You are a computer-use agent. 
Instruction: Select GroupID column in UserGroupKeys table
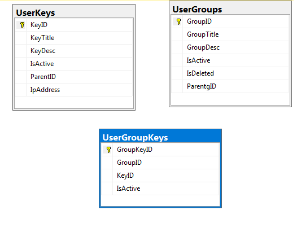click(x=160, y=163)
